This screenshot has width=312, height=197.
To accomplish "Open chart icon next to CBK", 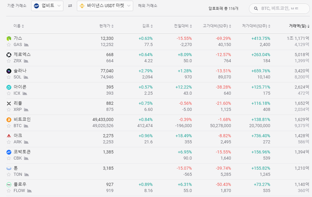I will point(26,158).
